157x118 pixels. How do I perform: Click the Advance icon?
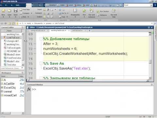pyautogui.click(x=98, y=15)
